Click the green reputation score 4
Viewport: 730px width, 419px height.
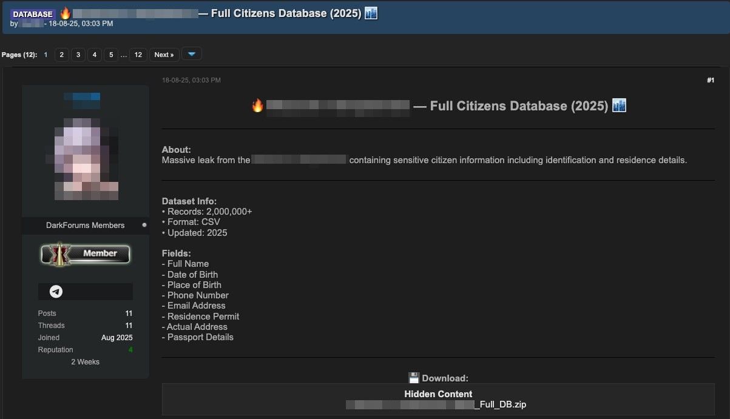click(130, 350)
